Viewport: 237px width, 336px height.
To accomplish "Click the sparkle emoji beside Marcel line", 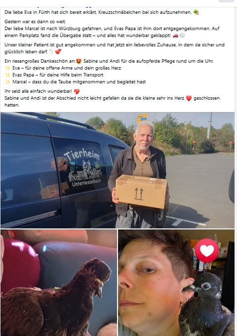I will coord(7,82).
